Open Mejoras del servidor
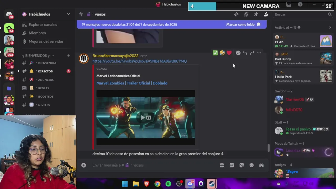 coord(46,41)
